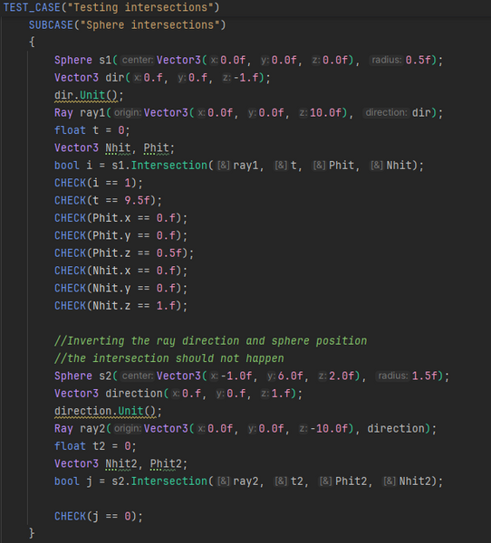Click the closing brace of the SUBCASE block
Screen dimensions: 491x543
32,533
